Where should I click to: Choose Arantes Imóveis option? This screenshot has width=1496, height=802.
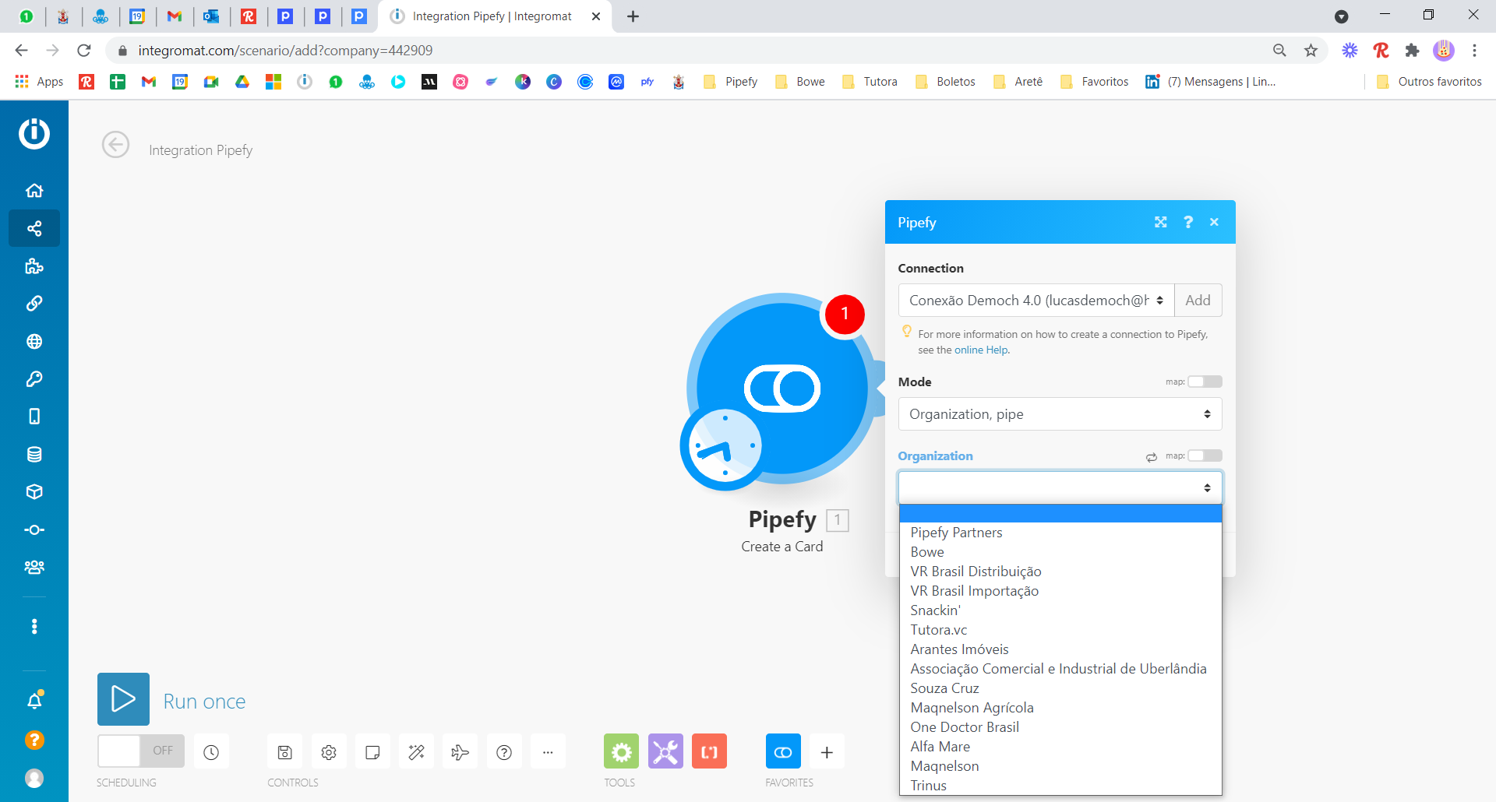click(x=1060, y=649)
